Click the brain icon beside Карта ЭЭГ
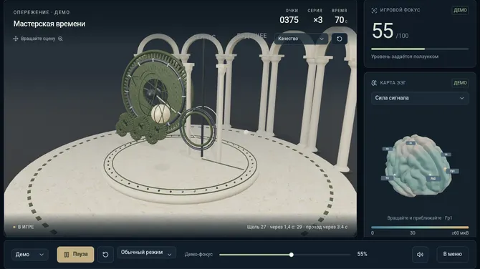The height and width of the screenshot is (269, 480). tap(374, 83)
